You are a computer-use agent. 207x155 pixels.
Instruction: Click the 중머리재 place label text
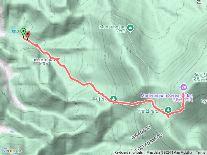[100, 99]
